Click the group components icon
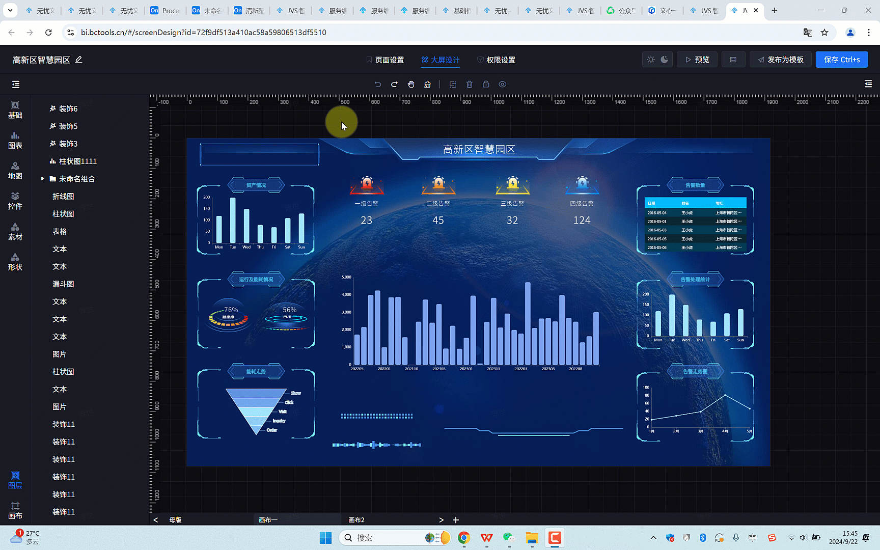The image size is (880, 550). [453, 85]
